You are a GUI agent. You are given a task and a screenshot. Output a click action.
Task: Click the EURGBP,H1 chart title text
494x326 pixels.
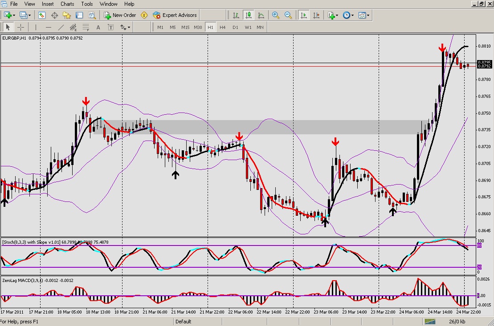click(x=15, y=38)
